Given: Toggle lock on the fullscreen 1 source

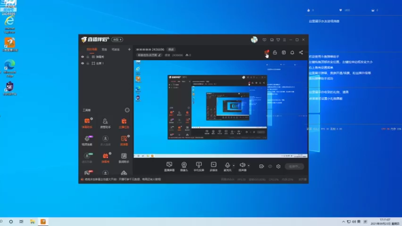Looking at the screenshot, I should tap(87, 63).
